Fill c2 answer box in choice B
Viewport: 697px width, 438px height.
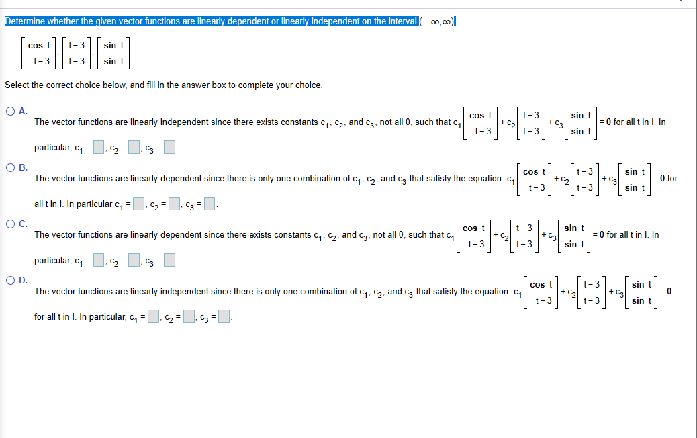click(175, 204)
